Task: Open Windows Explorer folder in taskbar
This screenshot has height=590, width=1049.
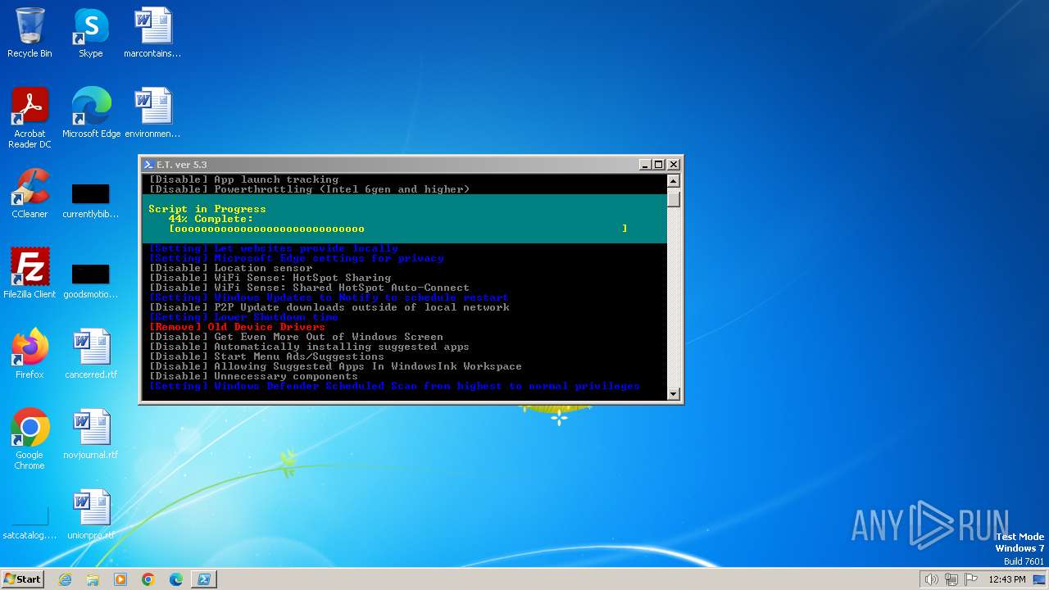Action: pyautogui.click(x=93, y=579)
